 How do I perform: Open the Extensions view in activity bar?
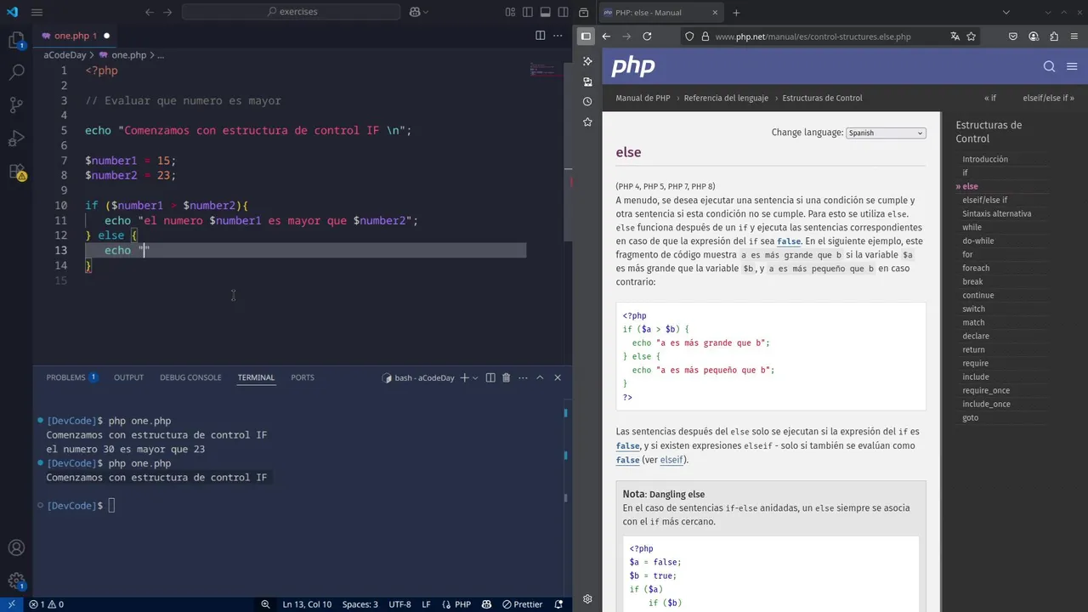tap(16, 172)
